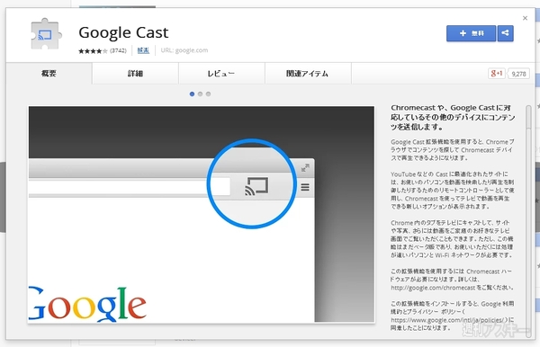
Task: Click the hamburger menu icon in the preview
Action: pyautogui.click(x=305, y=187)
